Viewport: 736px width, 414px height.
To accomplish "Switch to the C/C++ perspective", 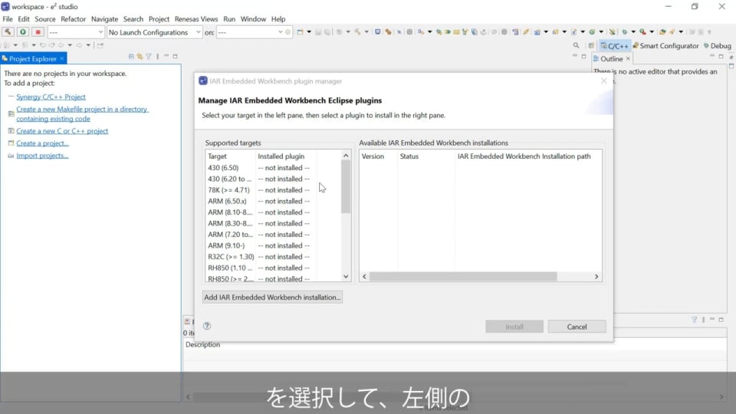I will pos(614,45).
